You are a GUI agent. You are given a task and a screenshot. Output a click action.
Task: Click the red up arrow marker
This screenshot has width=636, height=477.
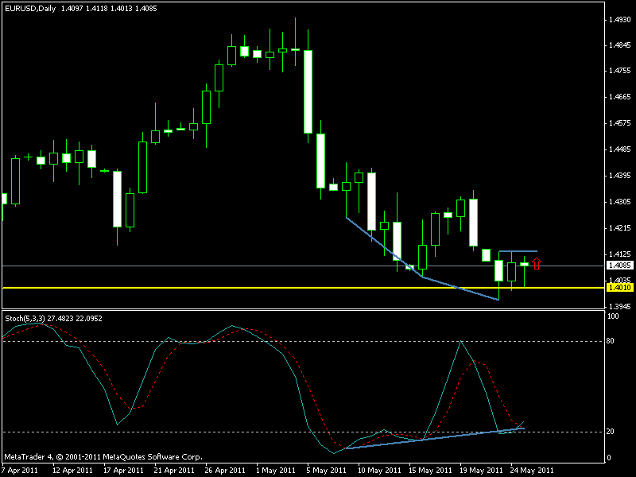(x=537, y=264)
